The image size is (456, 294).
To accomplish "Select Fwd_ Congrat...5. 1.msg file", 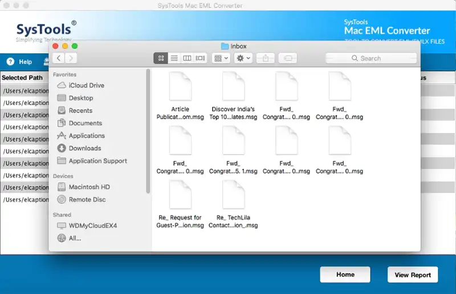I will 233,150.
